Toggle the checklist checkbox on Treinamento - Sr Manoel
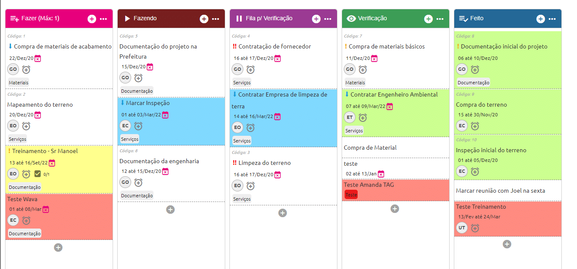Image resolution: width=577 pixels, height=269 pixels. [x=37, y=174]
